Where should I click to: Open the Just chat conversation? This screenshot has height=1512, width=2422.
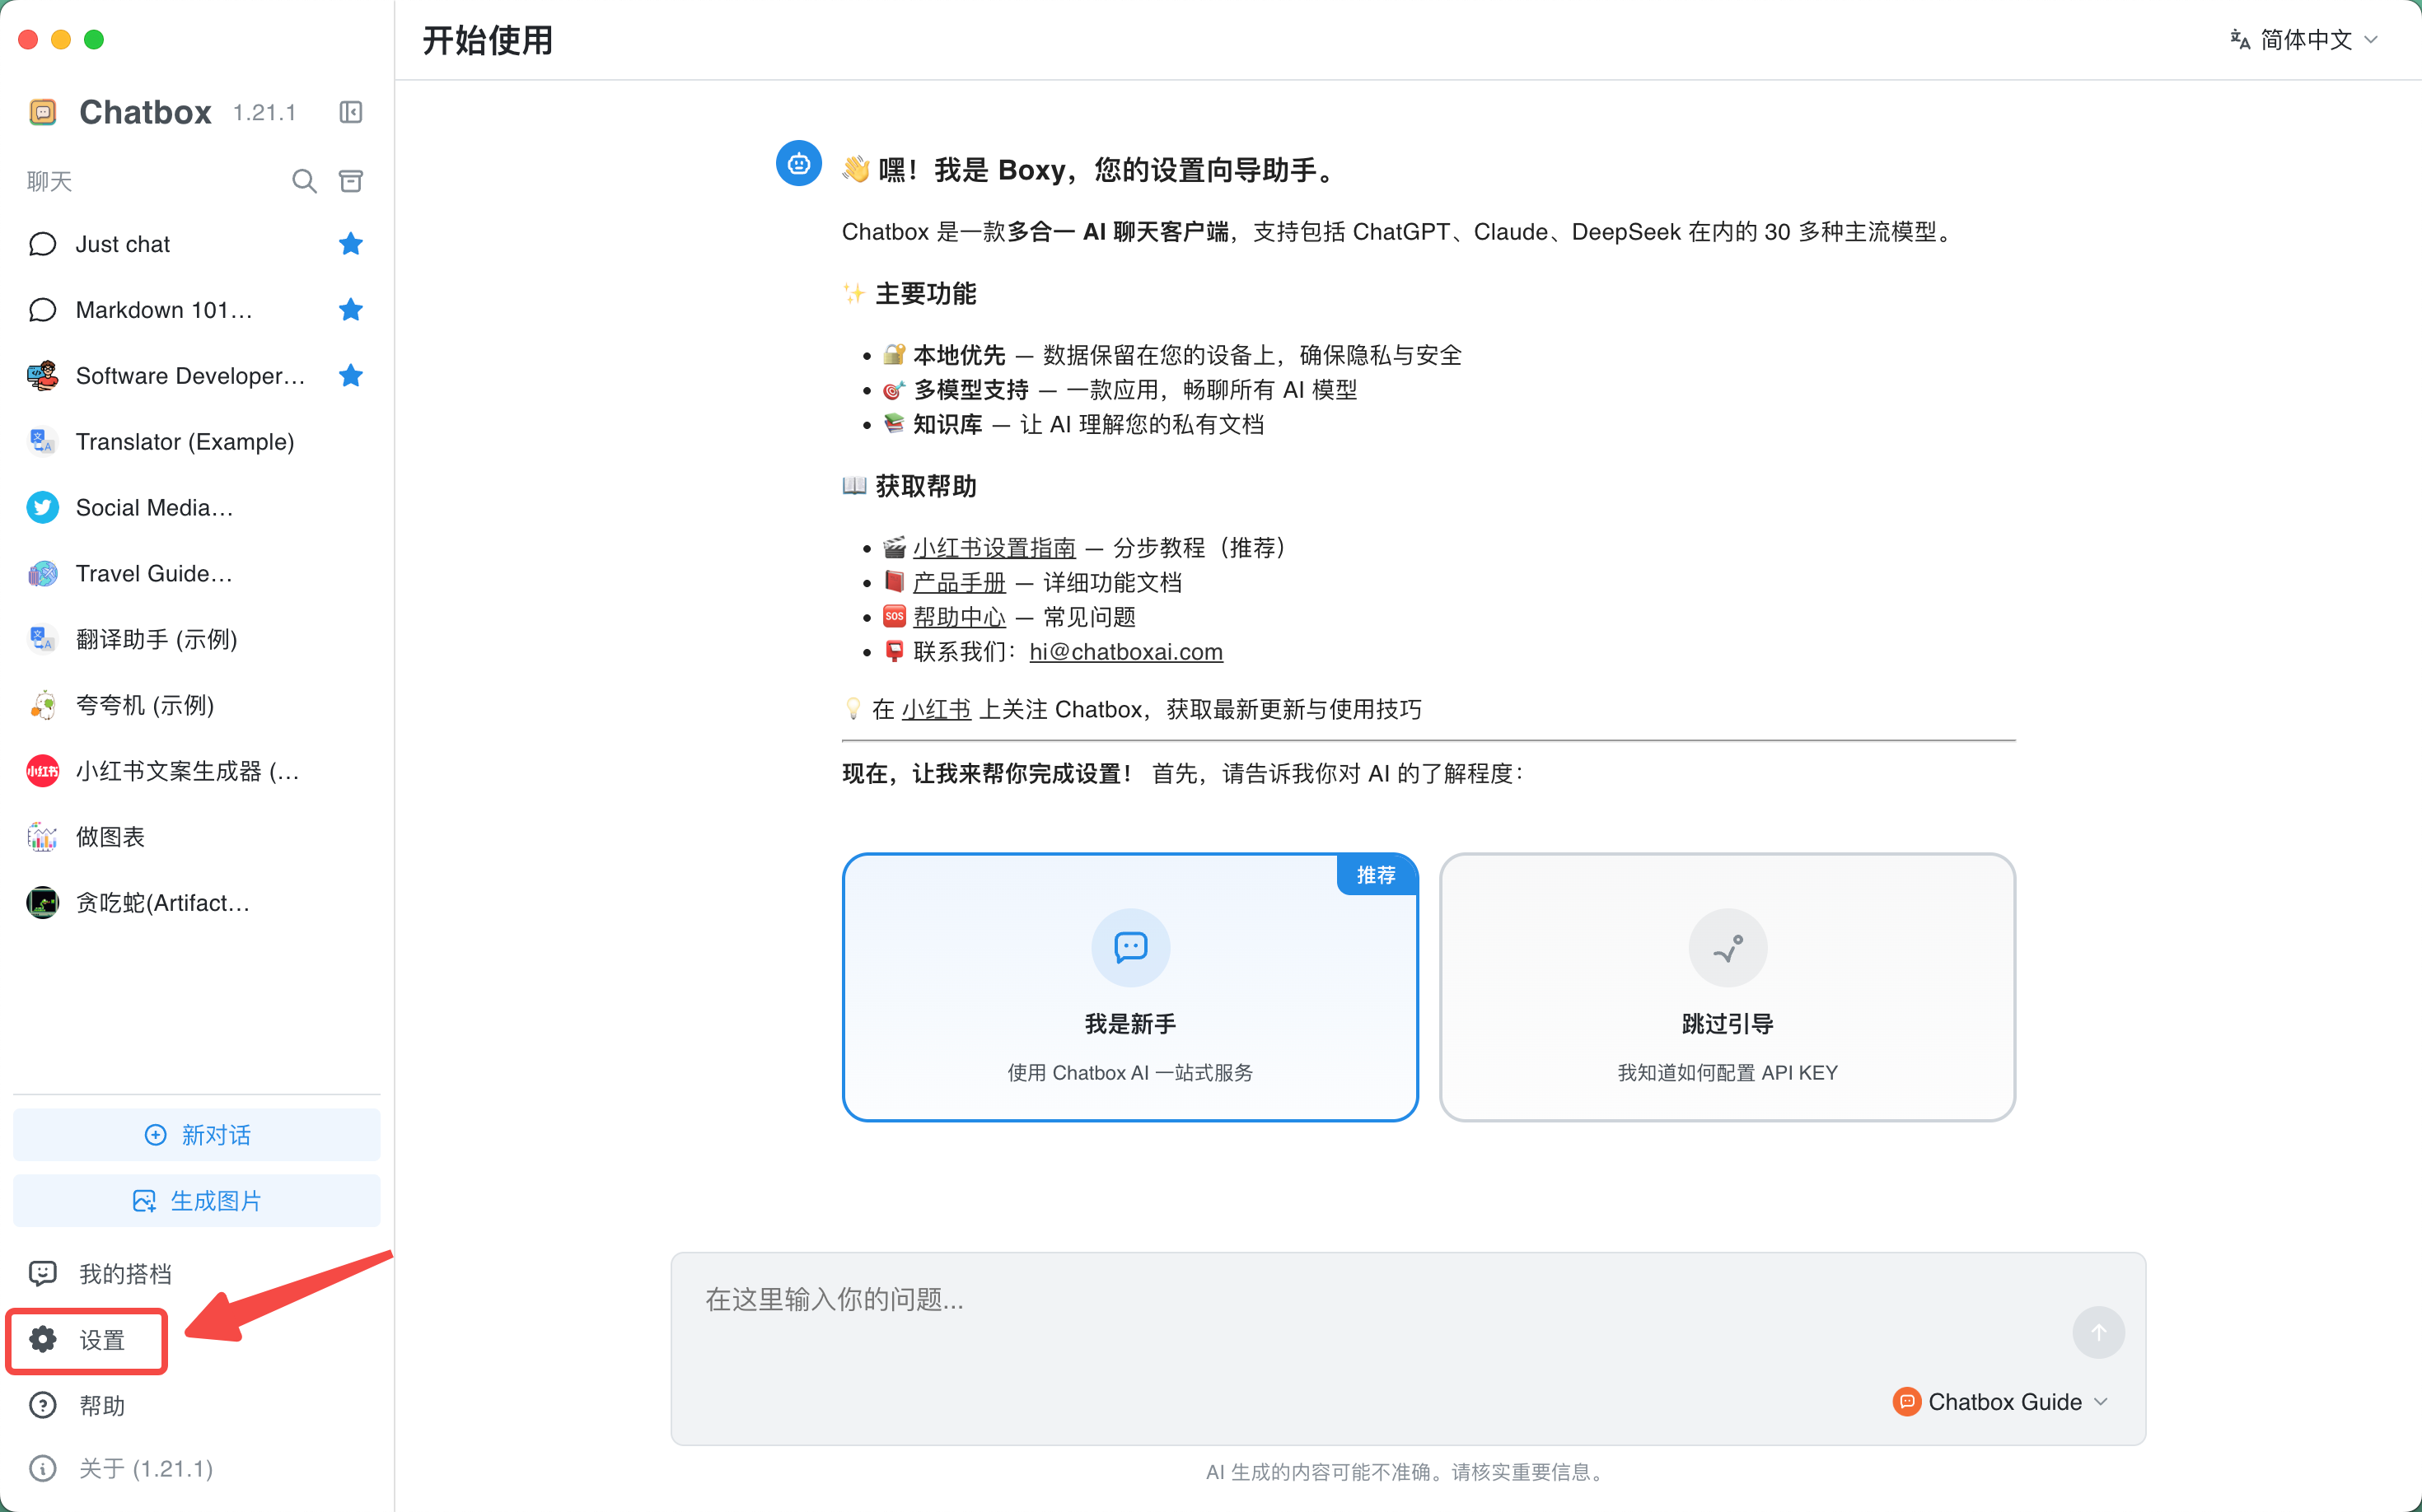click(x=196, y=244)
